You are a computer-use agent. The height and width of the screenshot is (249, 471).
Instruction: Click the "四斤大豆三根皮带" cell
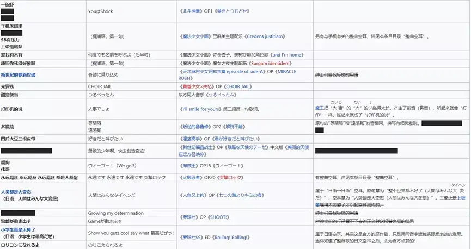(x=18, y=139)
